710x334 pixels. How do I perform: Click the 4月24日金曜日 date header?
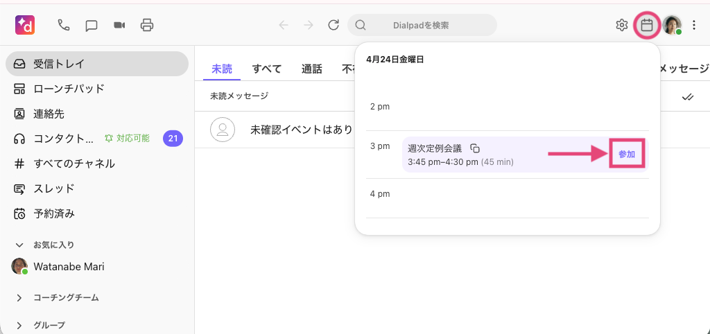395,60
